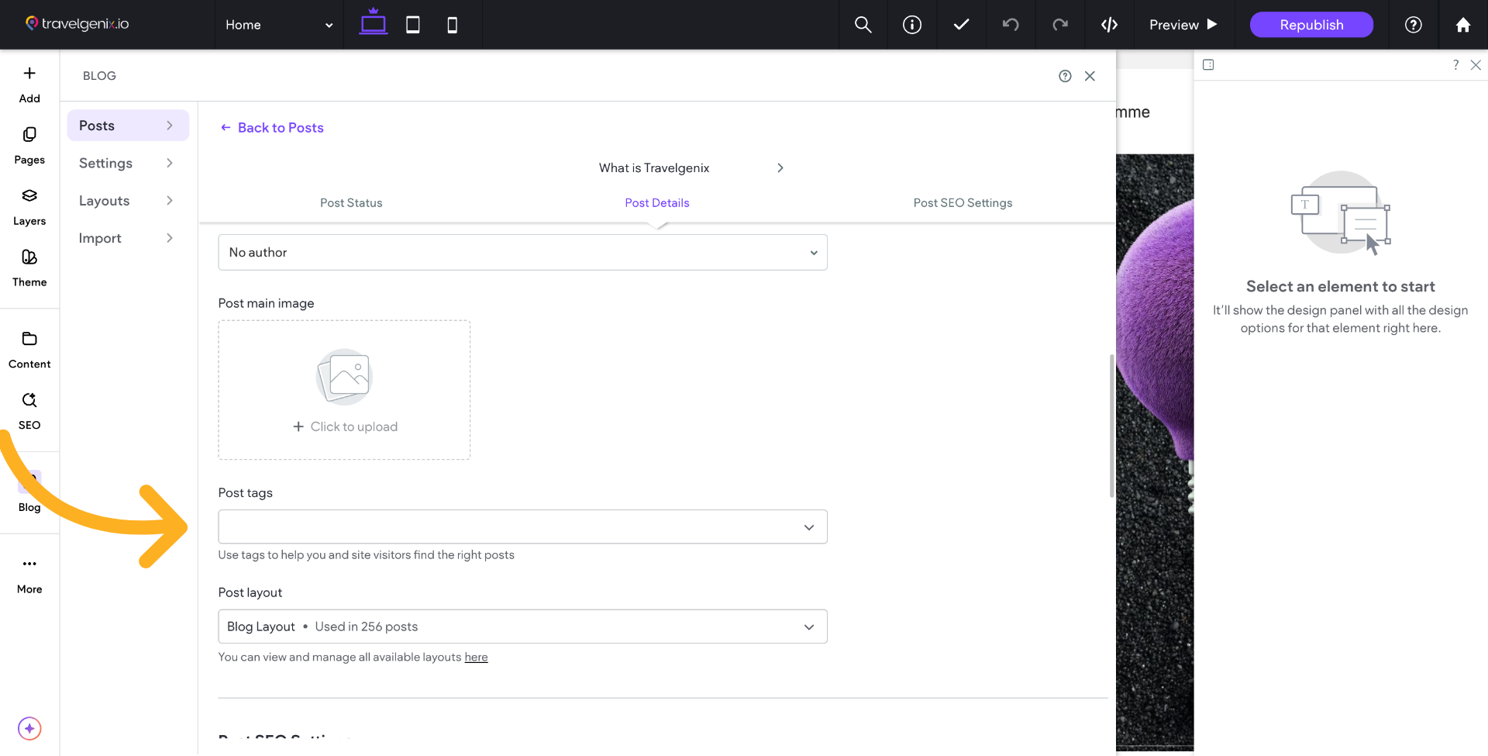Switch to Post SEO Settings tab

tap(963, 203)
